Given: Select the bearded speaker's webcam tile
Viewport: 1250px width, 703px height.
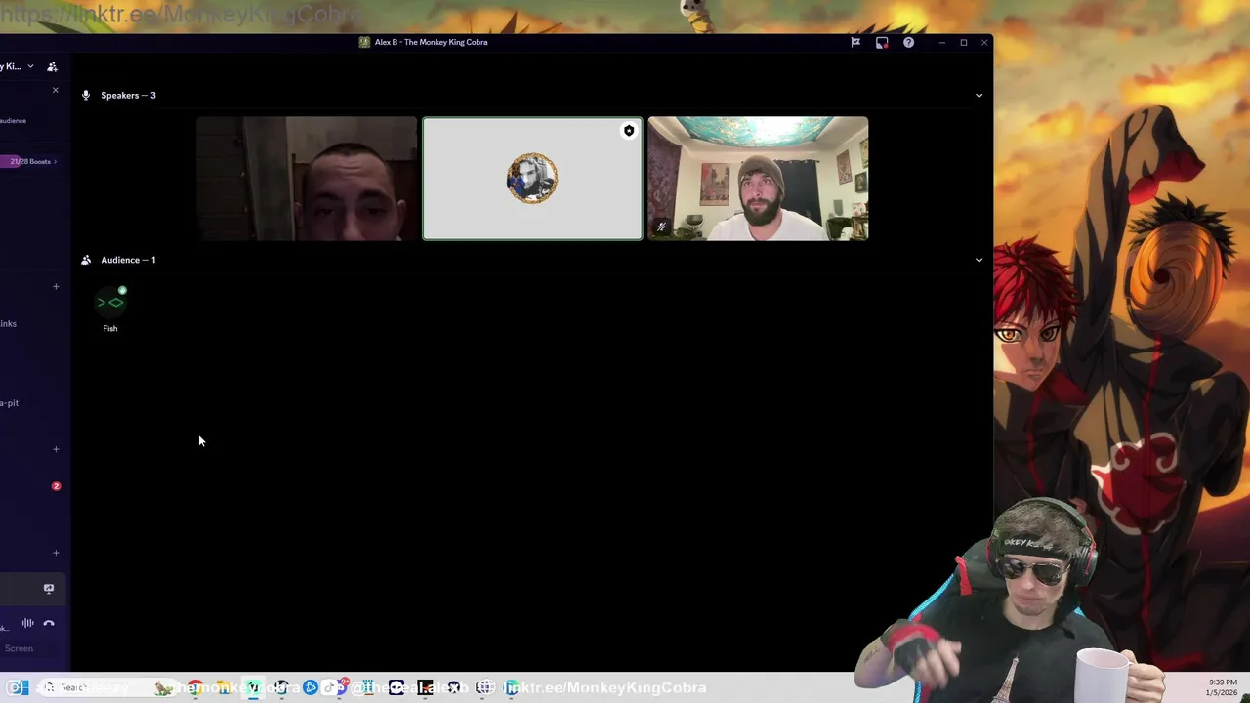Looking at the screenshot, I should [758, 179].
